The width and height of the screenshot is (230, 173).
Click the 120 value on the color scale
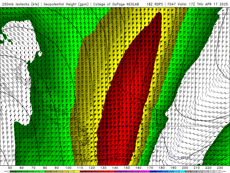[92, 168]
